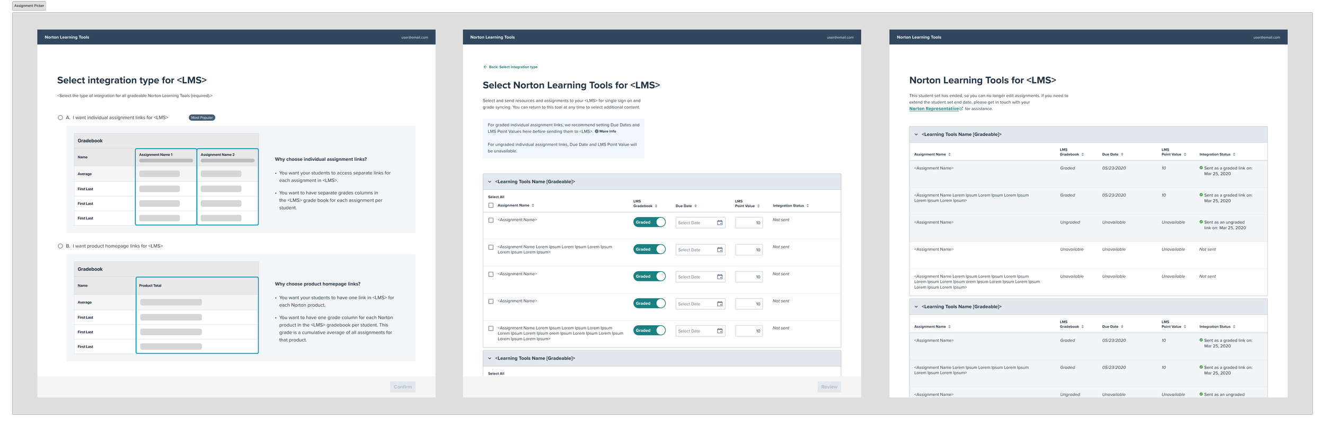Sort Due Date in read-only screen's first table
1325x427 pixels.
(x=1122, y=155)
